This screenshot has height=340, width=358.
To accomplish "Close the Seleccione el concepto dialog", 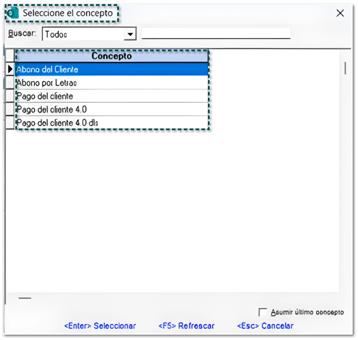I will (340, 13).
